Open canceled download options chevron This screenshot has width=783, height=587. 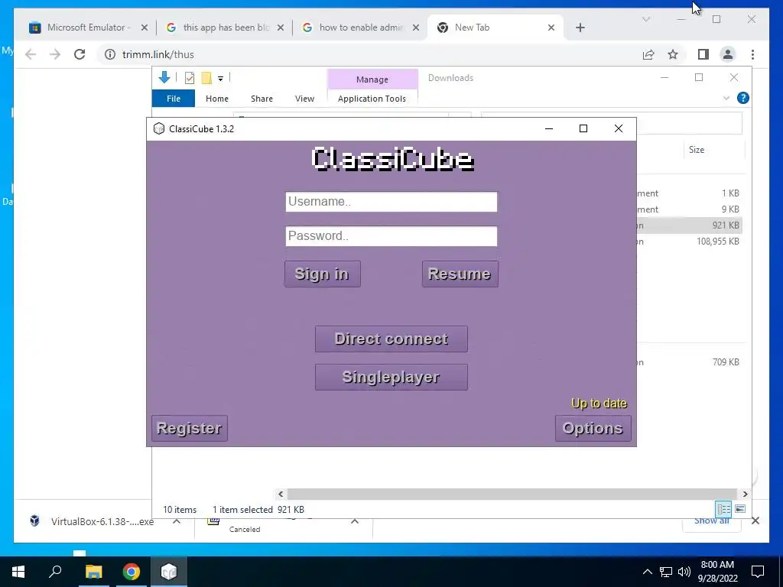point(355,521)
